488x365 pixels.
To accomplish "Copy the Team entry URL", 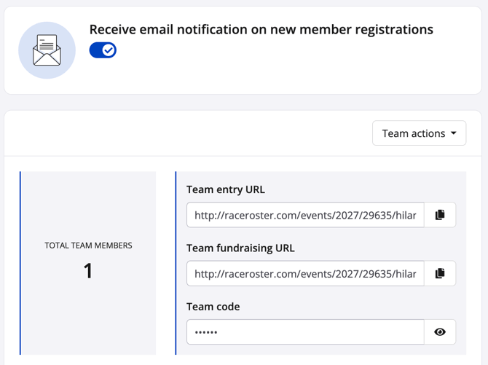I will tap(439, 215).
